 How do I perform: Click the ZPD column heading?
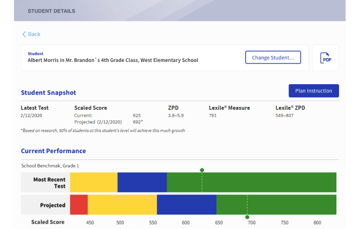tap(173, 108)
